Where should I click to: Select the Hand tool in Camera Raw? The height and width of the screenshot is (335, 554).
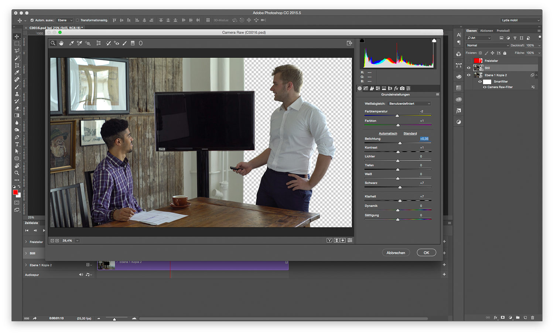(61, 43)
